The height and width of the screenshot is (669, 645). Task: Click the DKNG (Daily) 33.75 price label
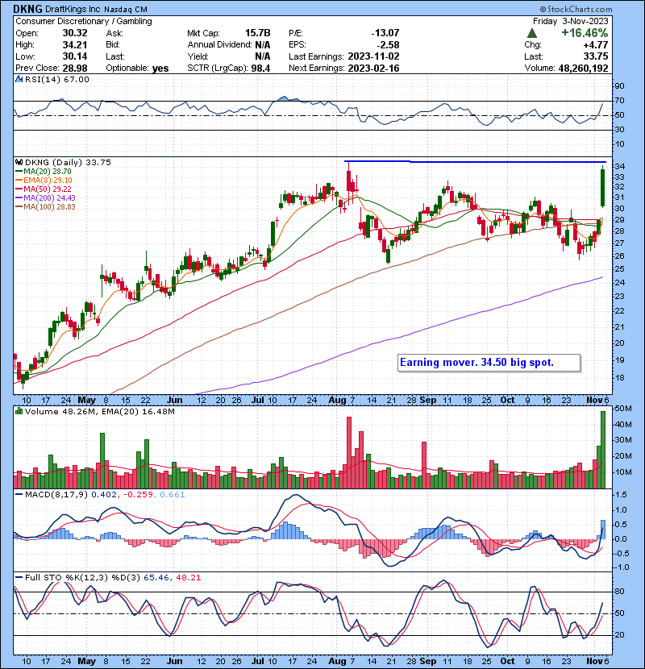(69, 163)
